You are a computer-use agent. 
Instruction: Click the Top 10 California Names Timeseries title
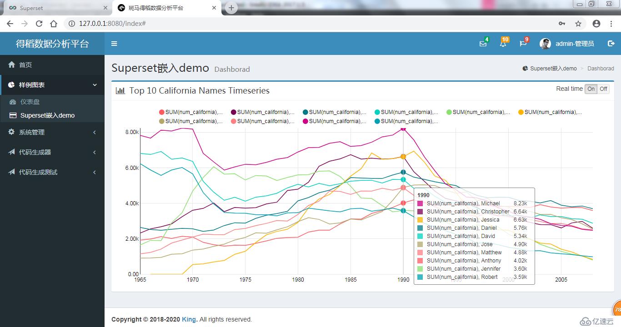[200, 91]
